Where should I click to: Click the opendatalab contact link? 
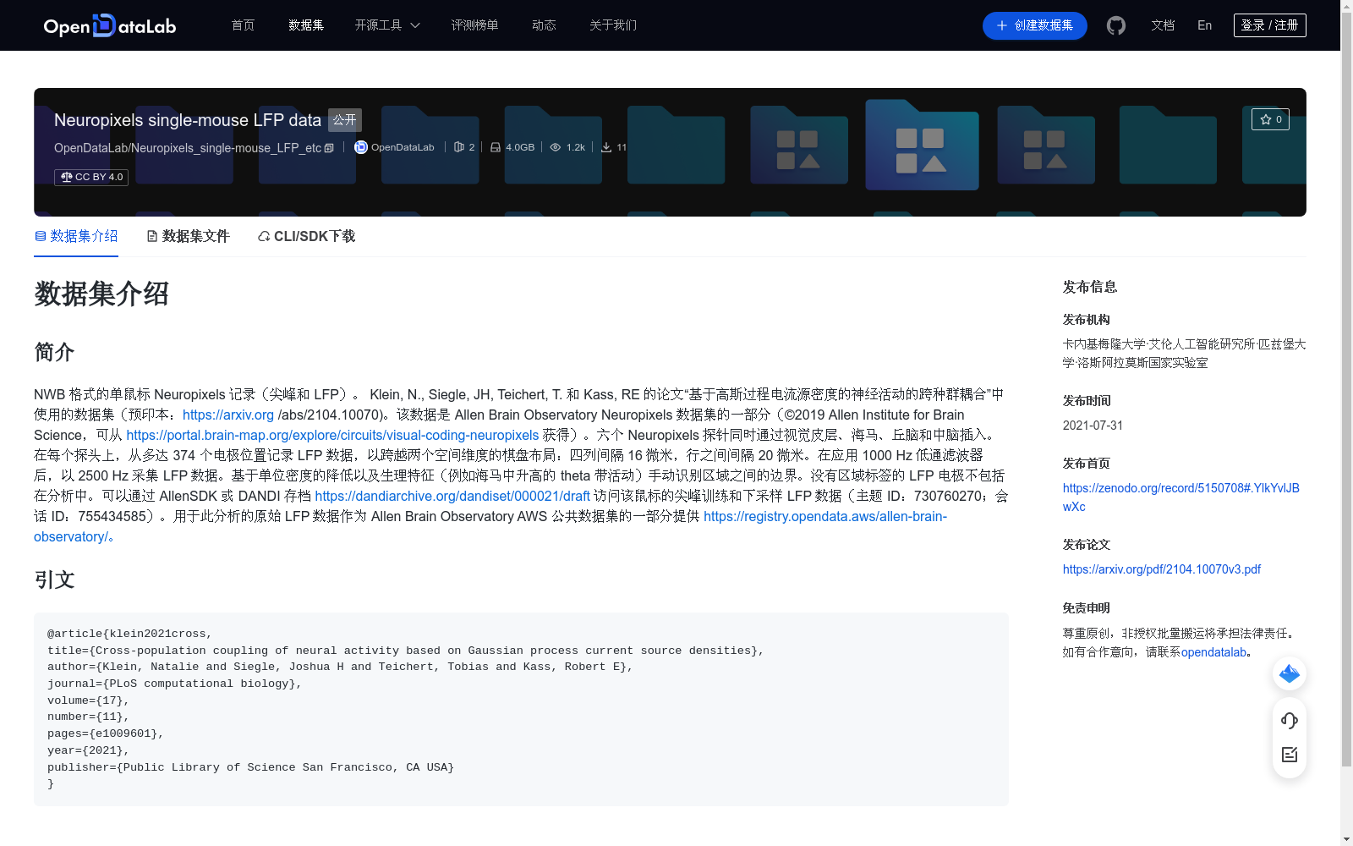point(1213,652)
